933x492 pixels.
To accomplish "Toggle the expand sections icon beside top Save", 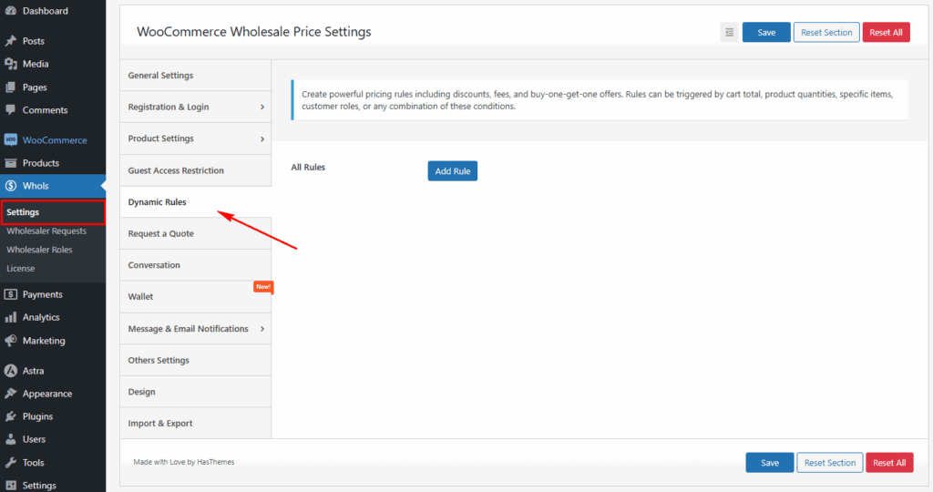I will [729, 32].
